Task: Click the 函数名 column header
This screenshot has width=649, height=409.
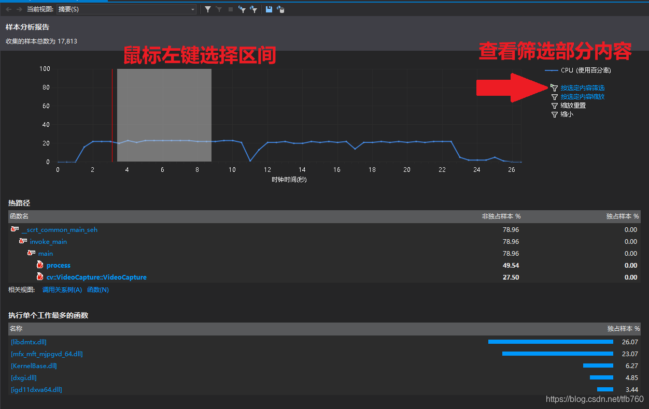Action: click(x=20, y=216)
